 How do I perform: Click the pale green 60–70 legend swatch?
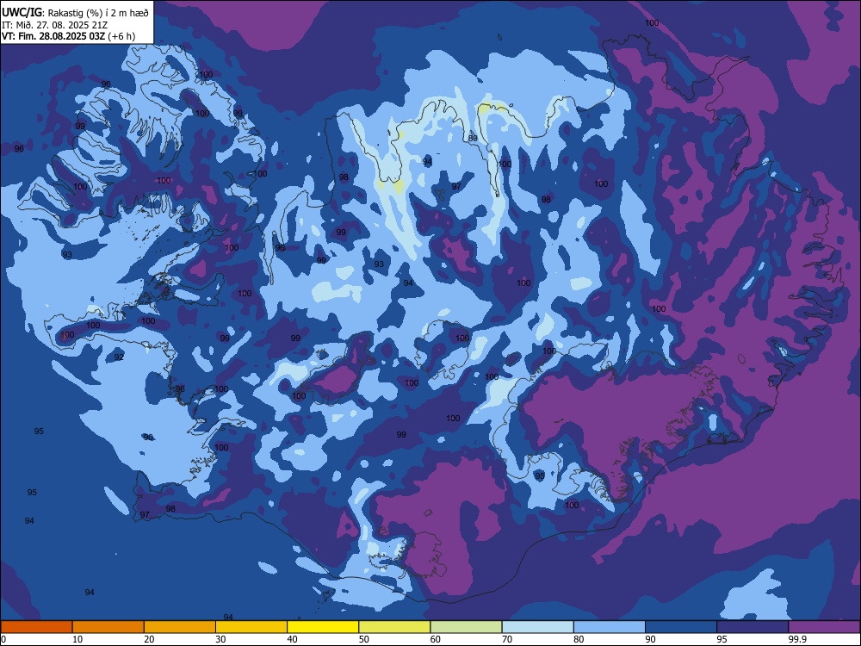pos(466,627)
